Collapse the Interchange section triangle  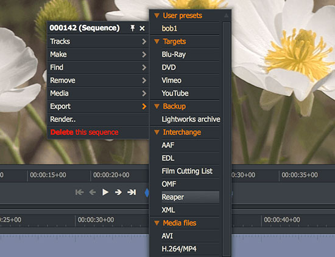tap(157, 132)
